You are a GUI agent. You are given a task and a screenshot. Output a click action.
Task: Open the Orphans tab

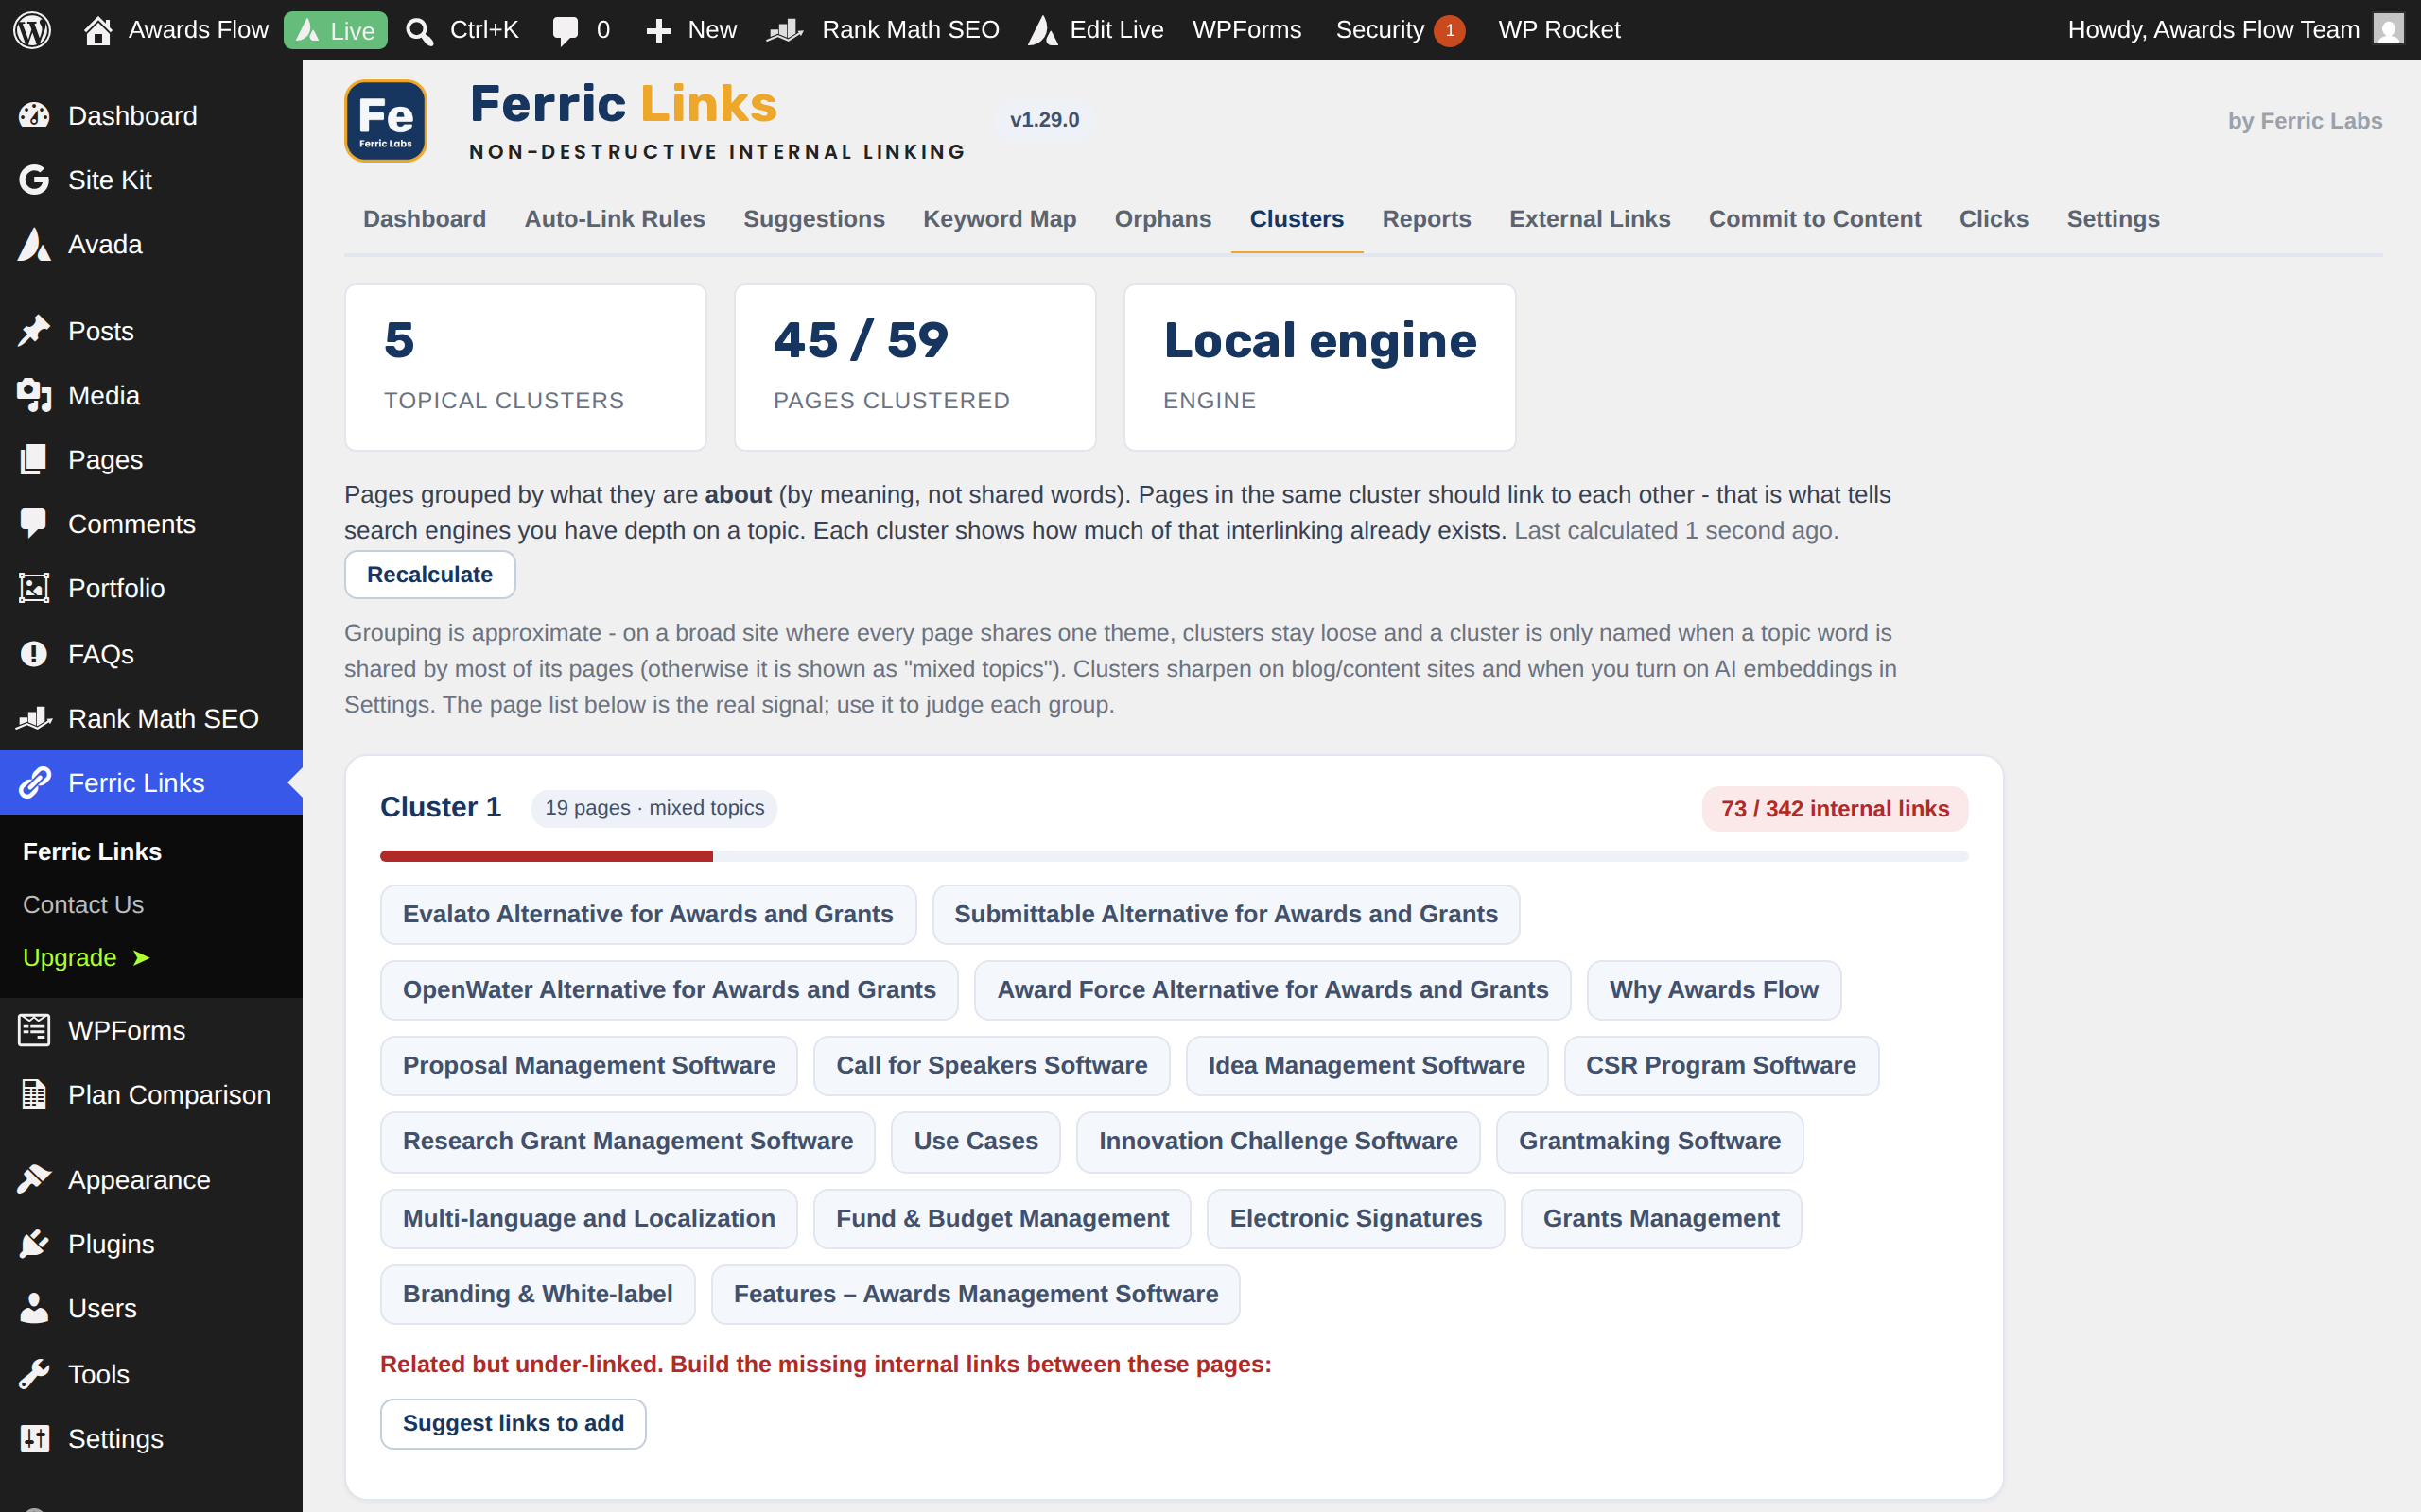click(x=1162, y=219)
